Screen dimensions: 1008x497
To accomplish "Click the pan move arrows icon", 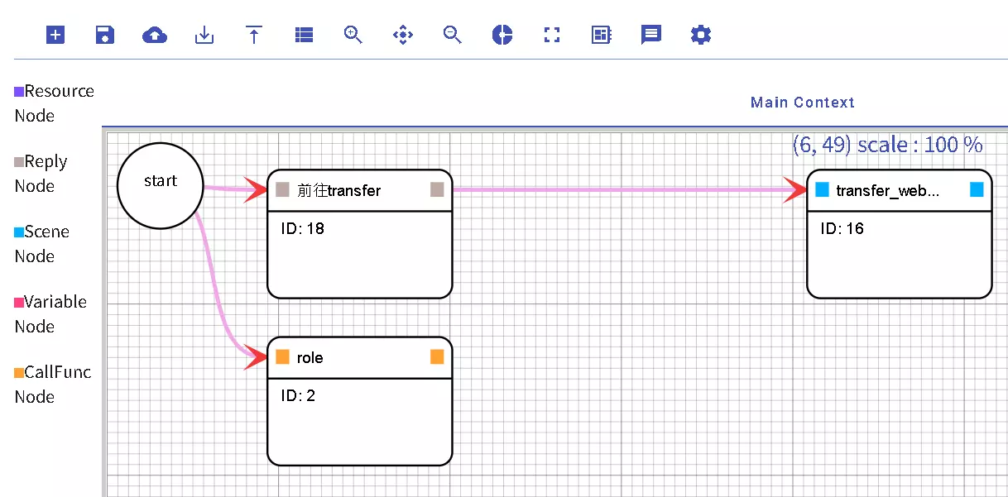I will [x=403, y=35].
